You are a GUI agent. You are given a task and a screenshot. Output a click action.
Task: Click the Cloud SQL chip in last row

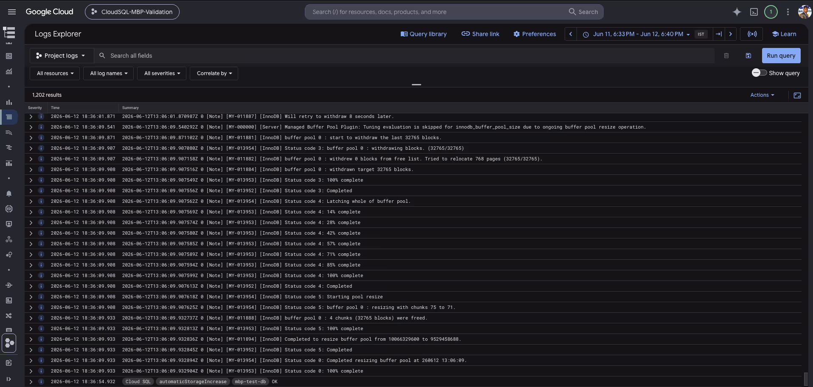(138, 381)
